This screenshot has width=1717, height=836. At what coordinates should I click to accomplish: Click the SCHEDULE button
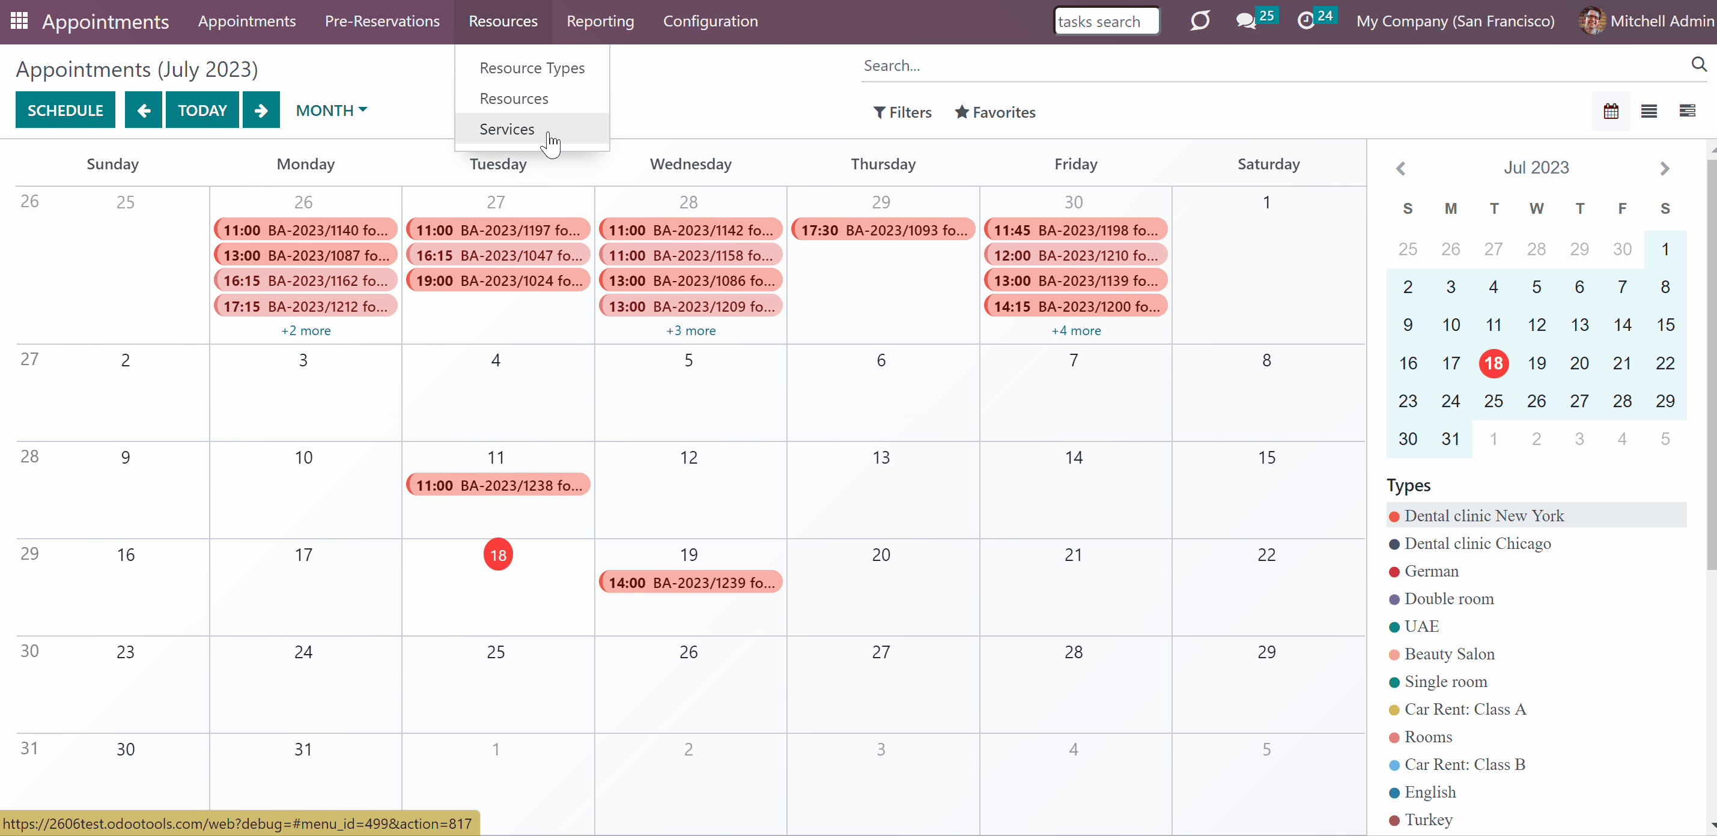point(65,110)
